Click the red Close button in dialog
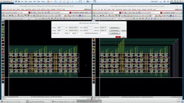 click(118, 37)
